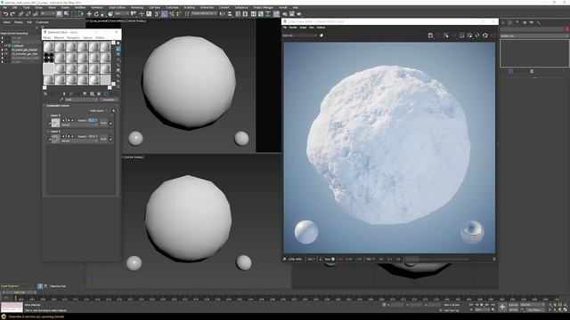570x320 pixels.
Task: Click red teapot render icon in frame buffer
Action: (x=485, y=36)
